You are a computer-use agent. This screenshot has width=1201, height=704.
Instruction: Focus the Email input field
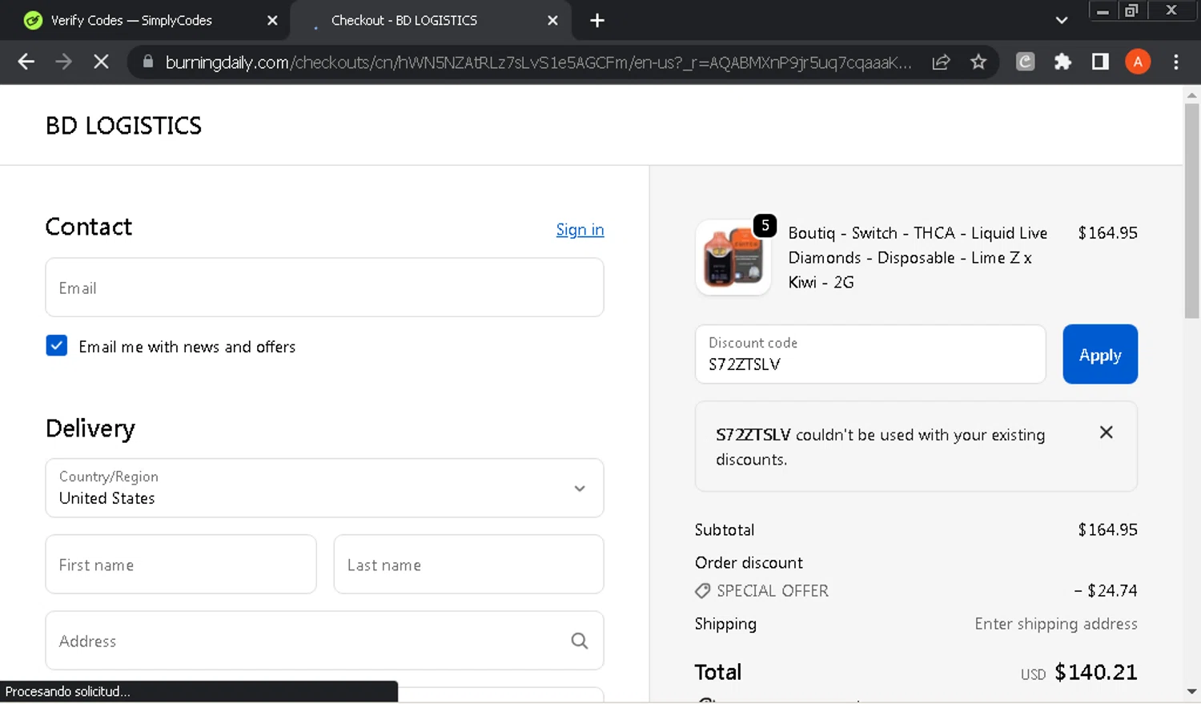click(324, 288)
